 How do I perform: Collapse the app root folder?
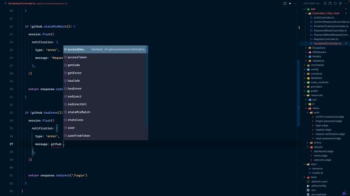(x=304, y=9)
